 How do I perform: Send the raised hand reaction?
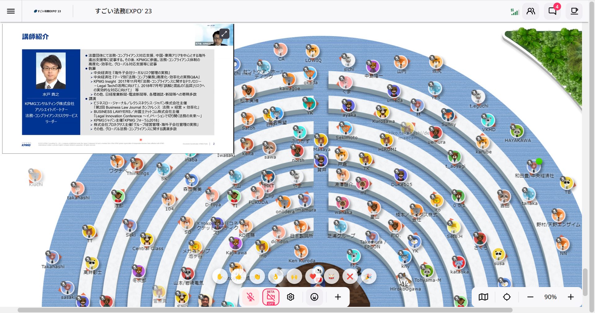coord(220,277)
